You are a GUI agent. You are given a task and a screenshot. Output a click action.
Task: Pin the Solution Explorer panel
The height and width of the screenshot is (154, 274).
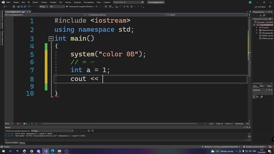click(x=269, y=12)
